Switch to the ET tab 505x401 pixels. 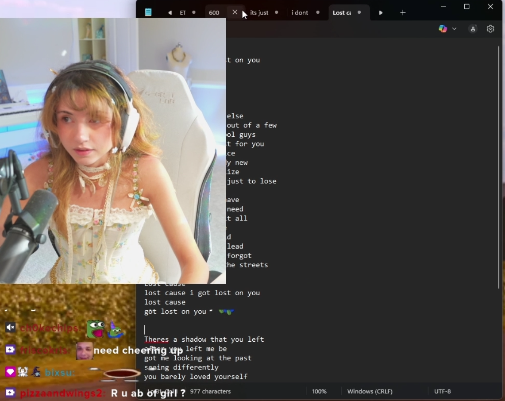183,12
